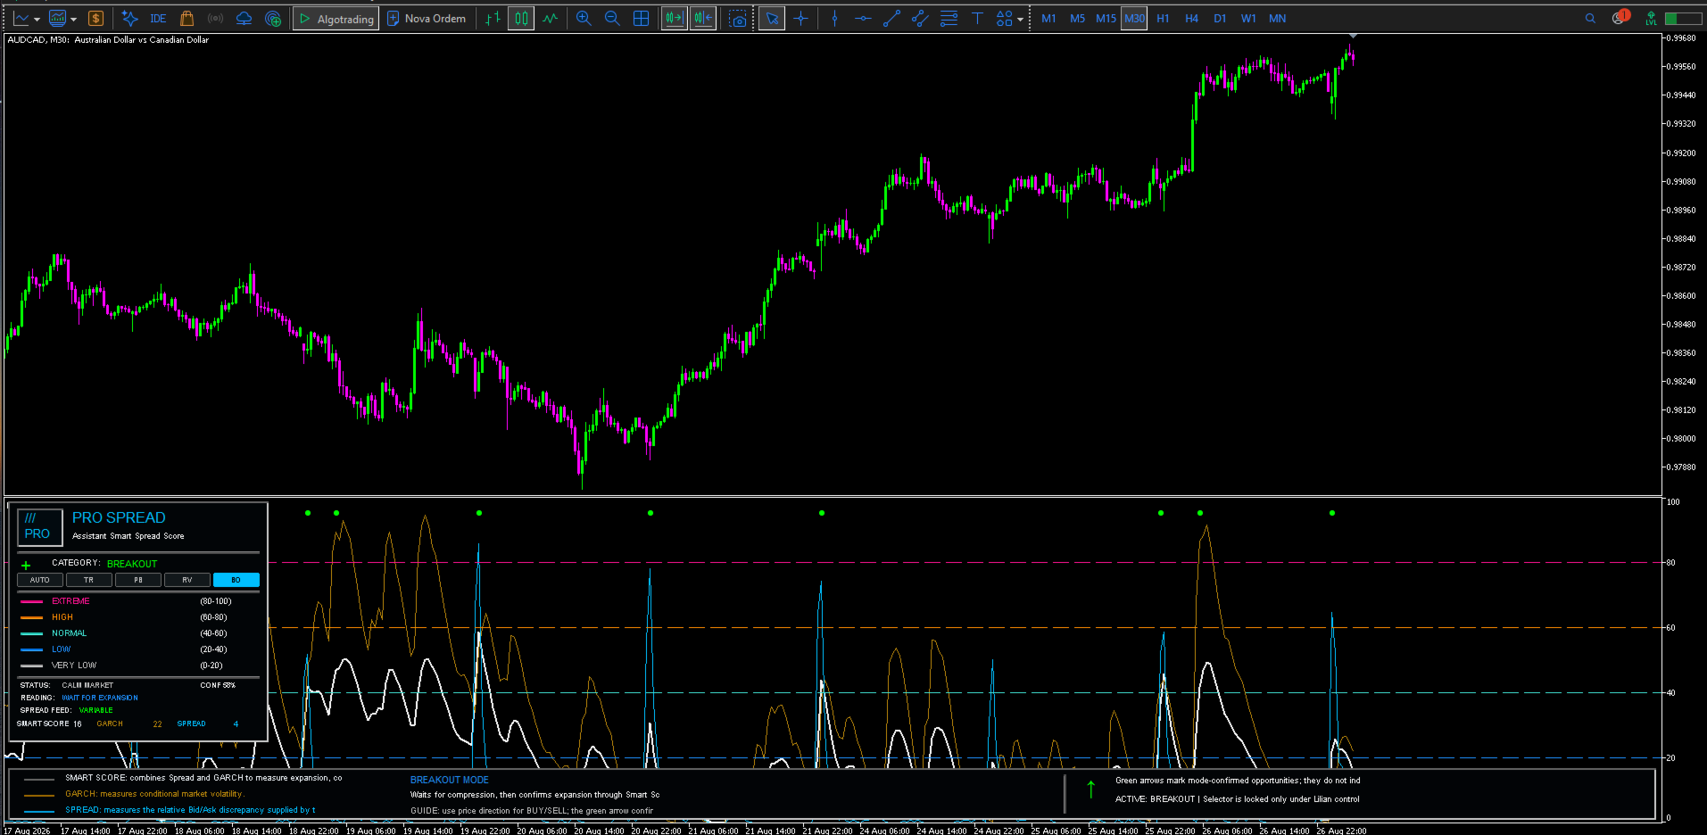Open the account notification icon with badge

point(1620,17)
